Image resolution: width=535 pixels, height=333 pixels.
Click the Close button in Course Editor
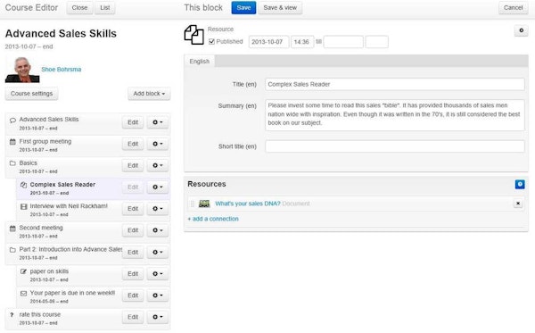[x=79, y=7]
